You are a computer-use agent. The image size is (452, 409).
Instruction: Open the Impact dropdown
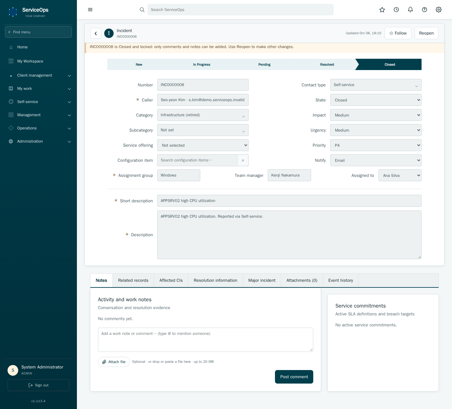click(376, 115)
